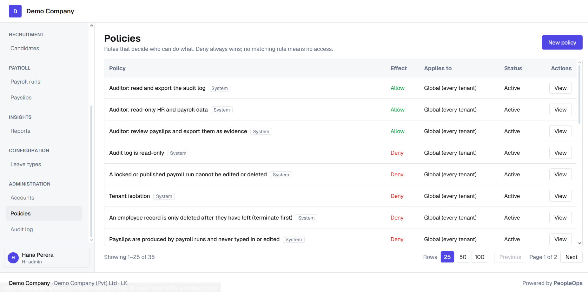Create a New policy
588x292 pixels.
(x=562, y=43)
